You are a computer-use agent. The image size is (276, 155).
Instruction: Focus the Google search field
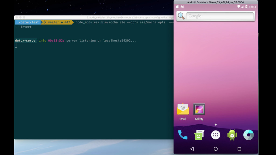tap(220, 16)
